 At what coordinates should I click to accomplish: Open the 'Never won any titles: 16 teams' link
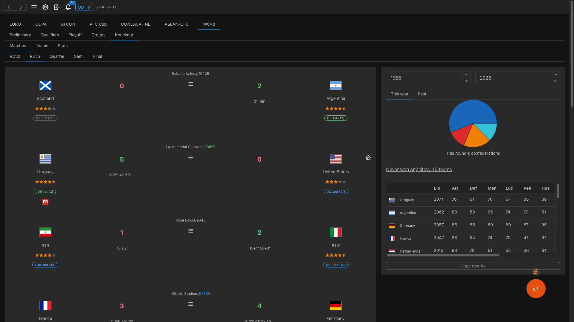(x=419, y=169)
